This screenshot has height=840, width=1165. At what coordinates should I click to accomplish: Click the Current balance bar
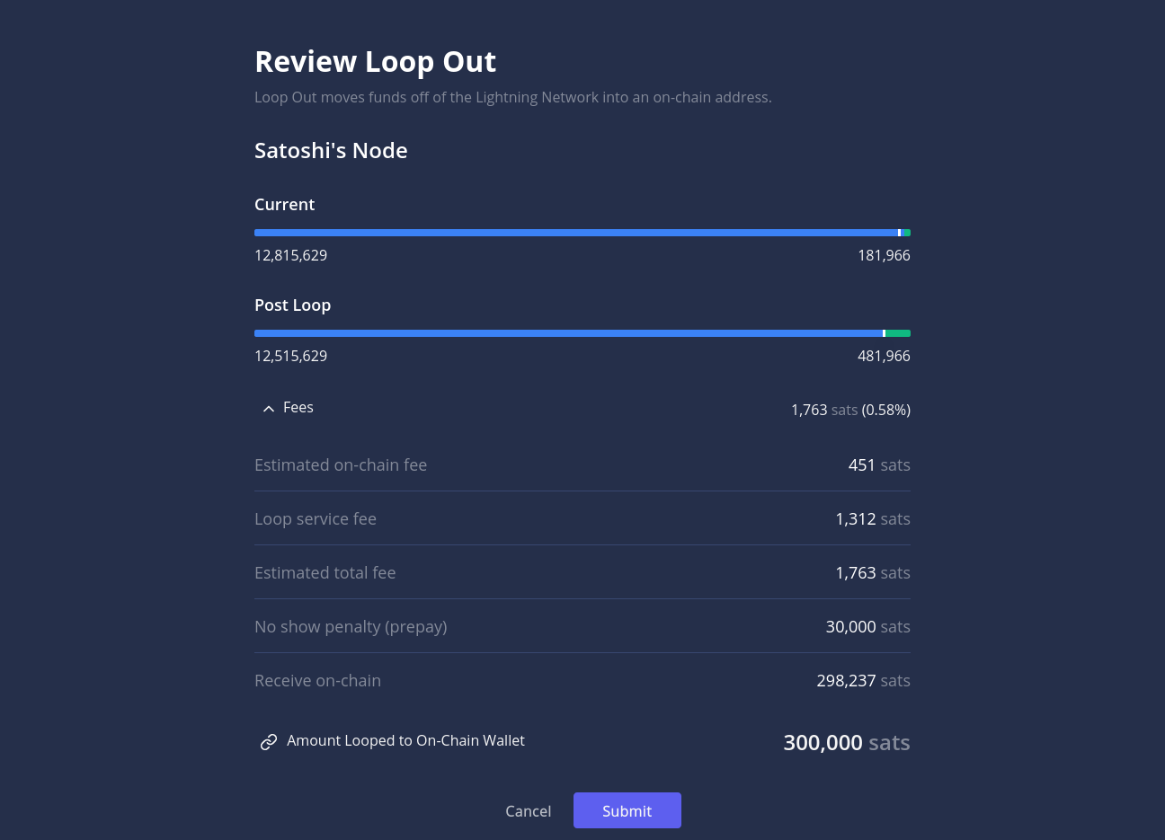pyautogui.click(x=582, y=233)
